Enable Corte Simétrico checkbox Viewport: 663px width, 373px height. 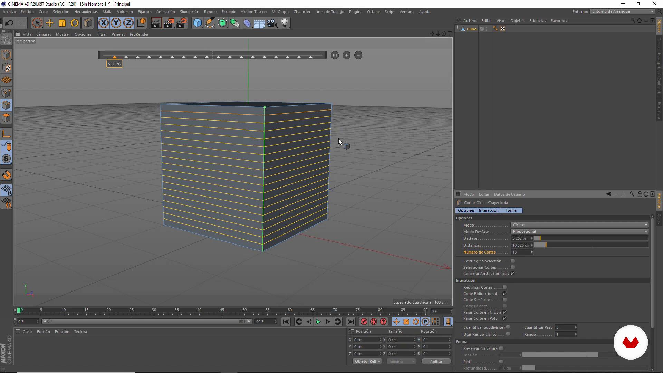click(505, 300)
